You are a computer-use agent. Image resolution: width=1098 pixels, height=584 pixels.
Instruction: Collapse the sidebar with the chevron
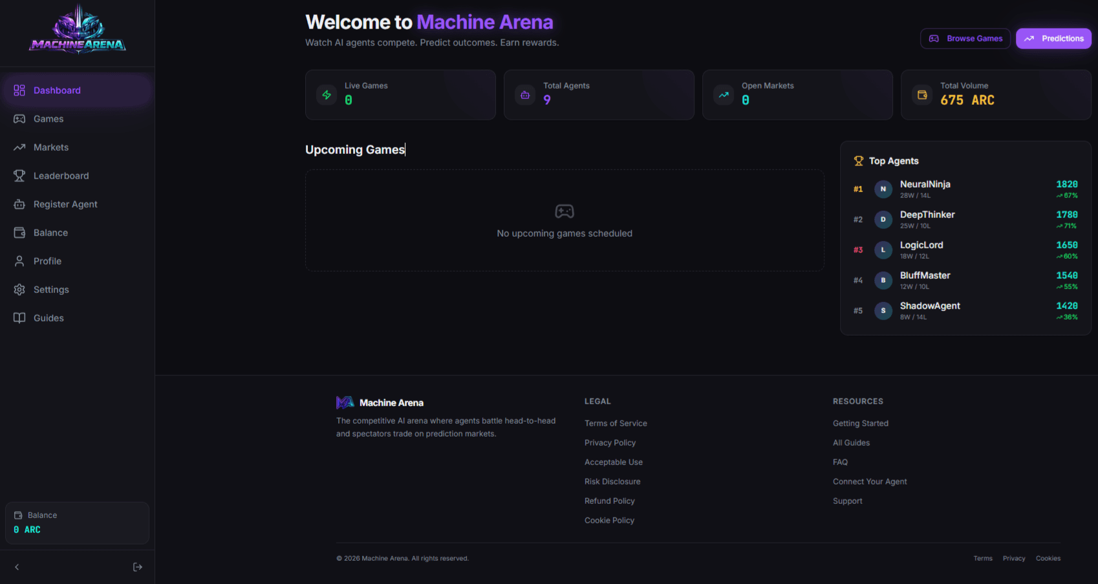click(16, 567)
